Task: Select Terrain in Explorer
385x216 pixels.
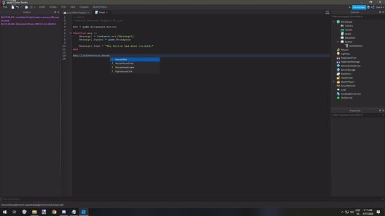Action: click(x=348, y=30)
